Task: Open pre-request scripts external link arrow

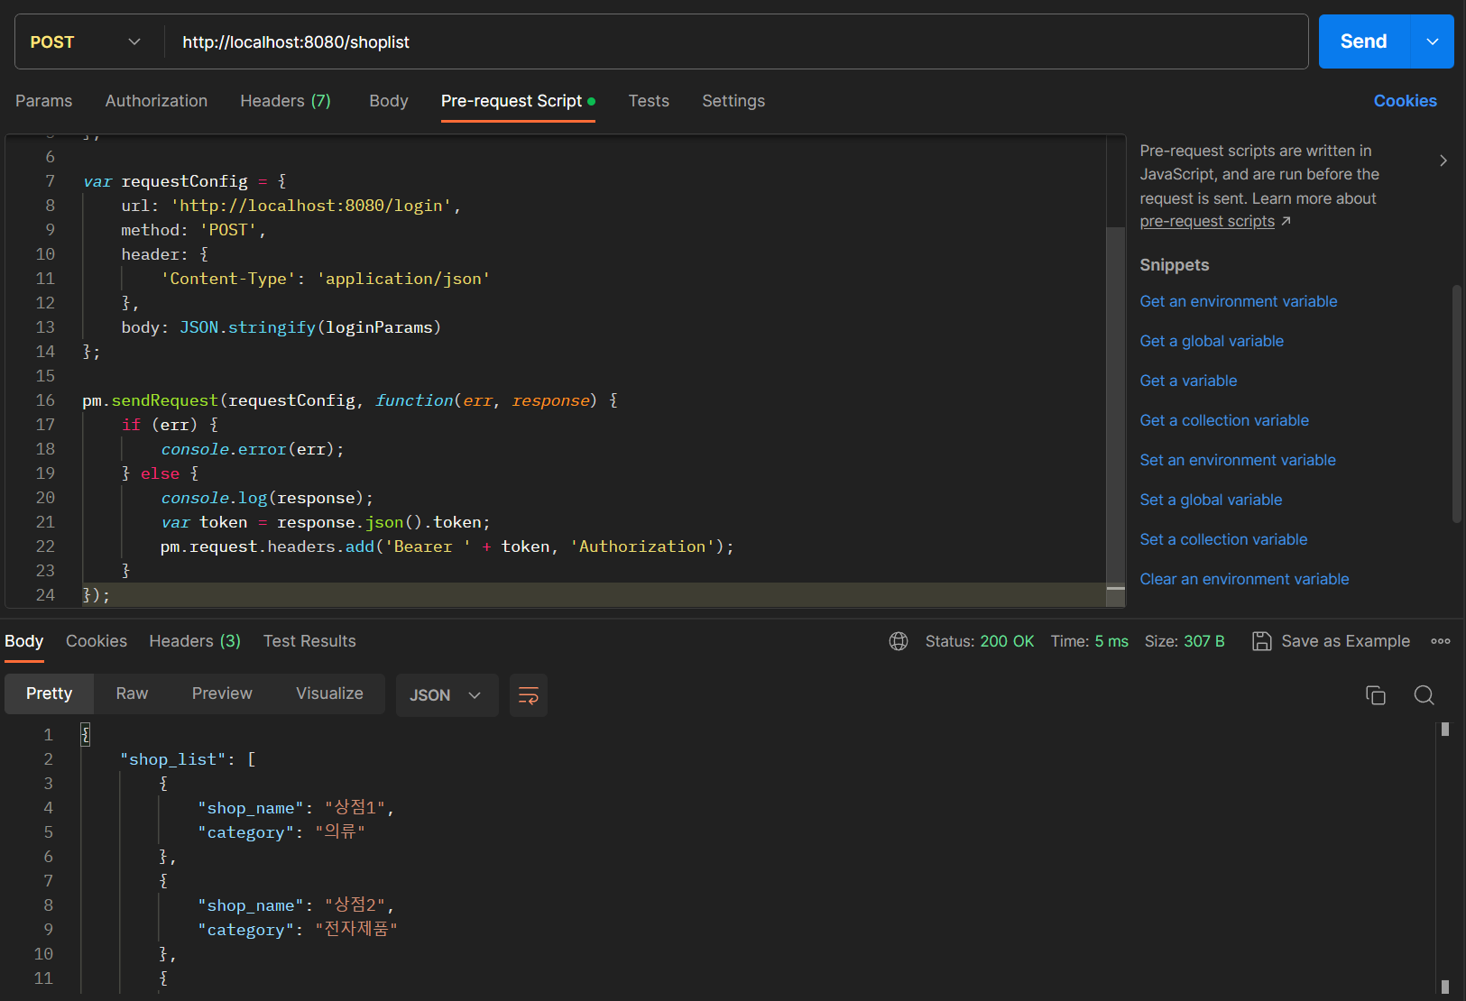Action: [1286, 222]
